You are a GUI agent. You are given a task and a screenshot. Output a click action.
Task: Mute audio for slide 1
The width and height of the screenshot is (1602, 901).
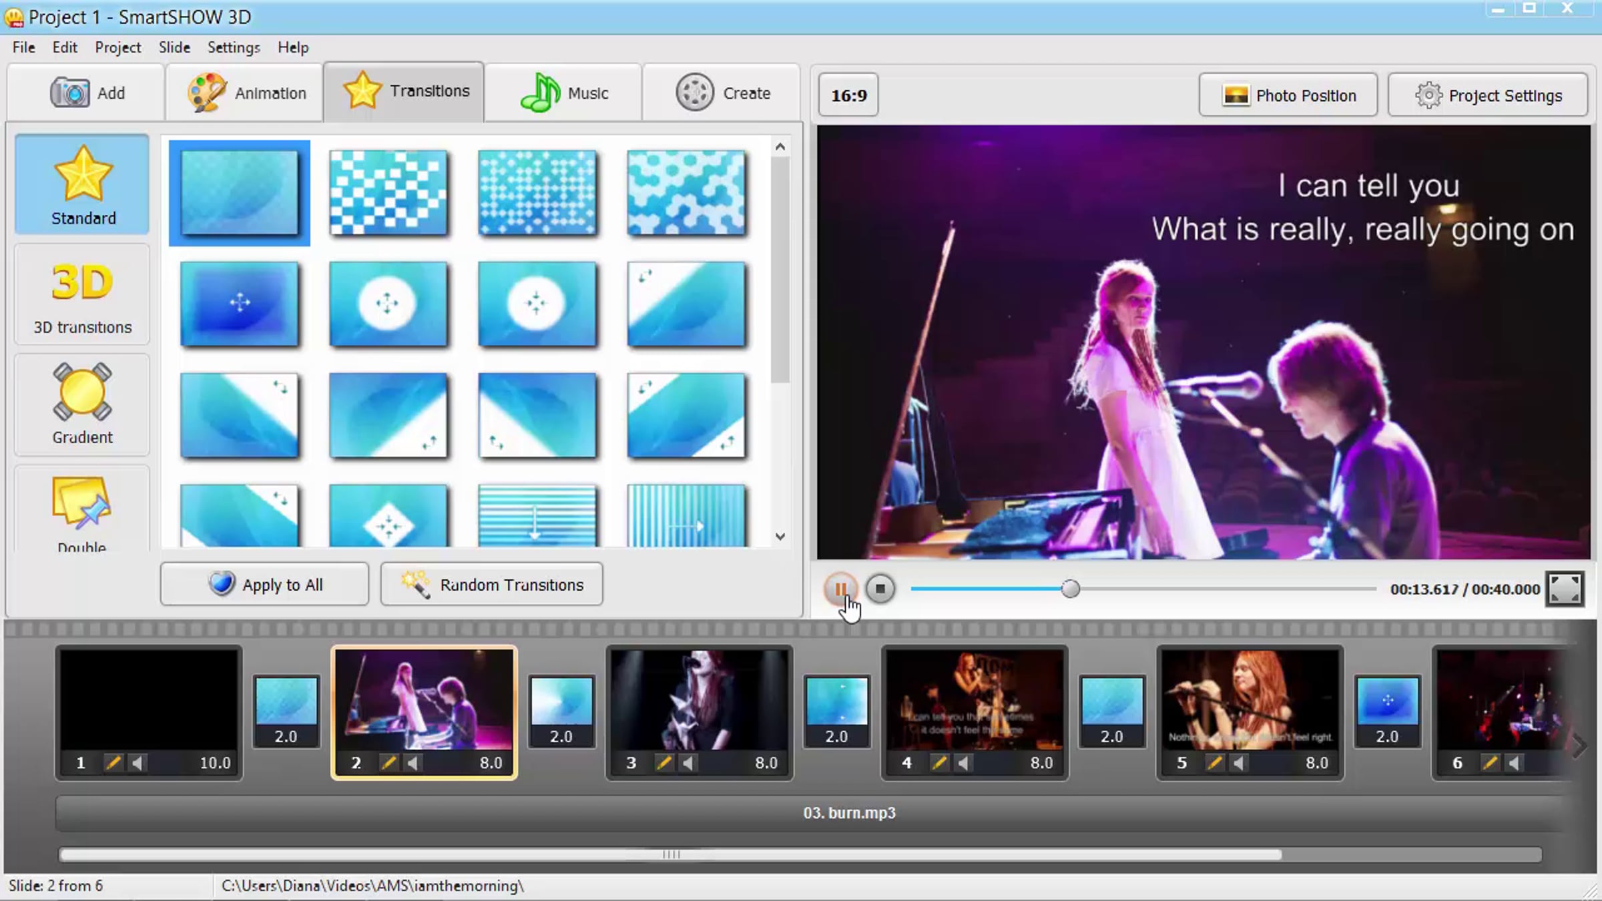tap(137, 762)
